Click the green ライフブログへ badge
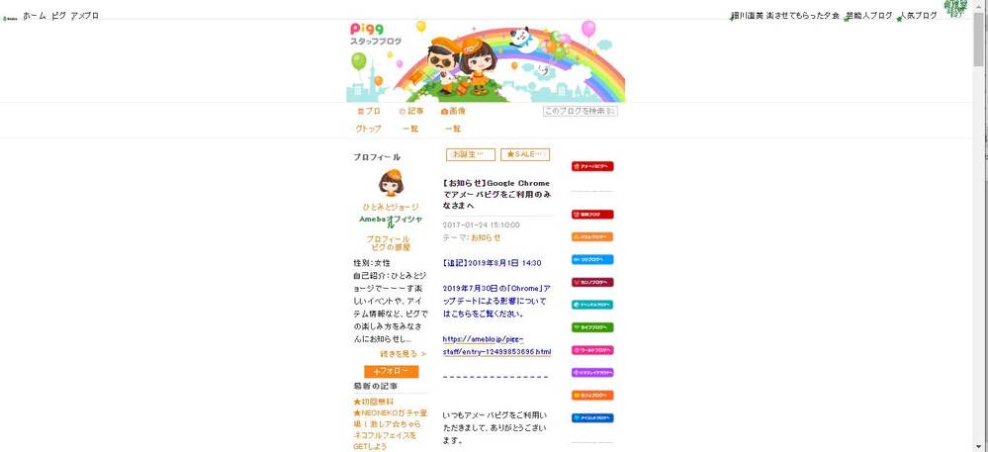 coord(592,327)
